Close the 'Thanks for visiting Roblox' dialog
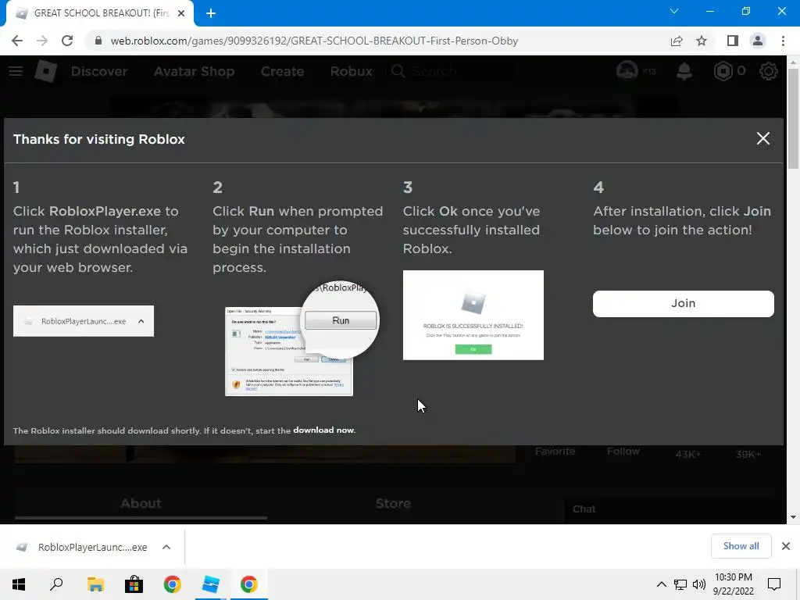The image size is (800, 600). pyautogui.click(x=762, y=138)
